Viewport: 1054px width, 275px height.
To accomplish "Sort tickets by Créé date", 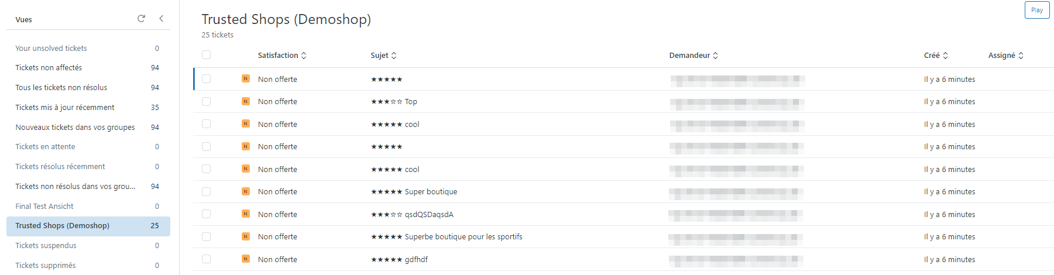I will 936,56.
